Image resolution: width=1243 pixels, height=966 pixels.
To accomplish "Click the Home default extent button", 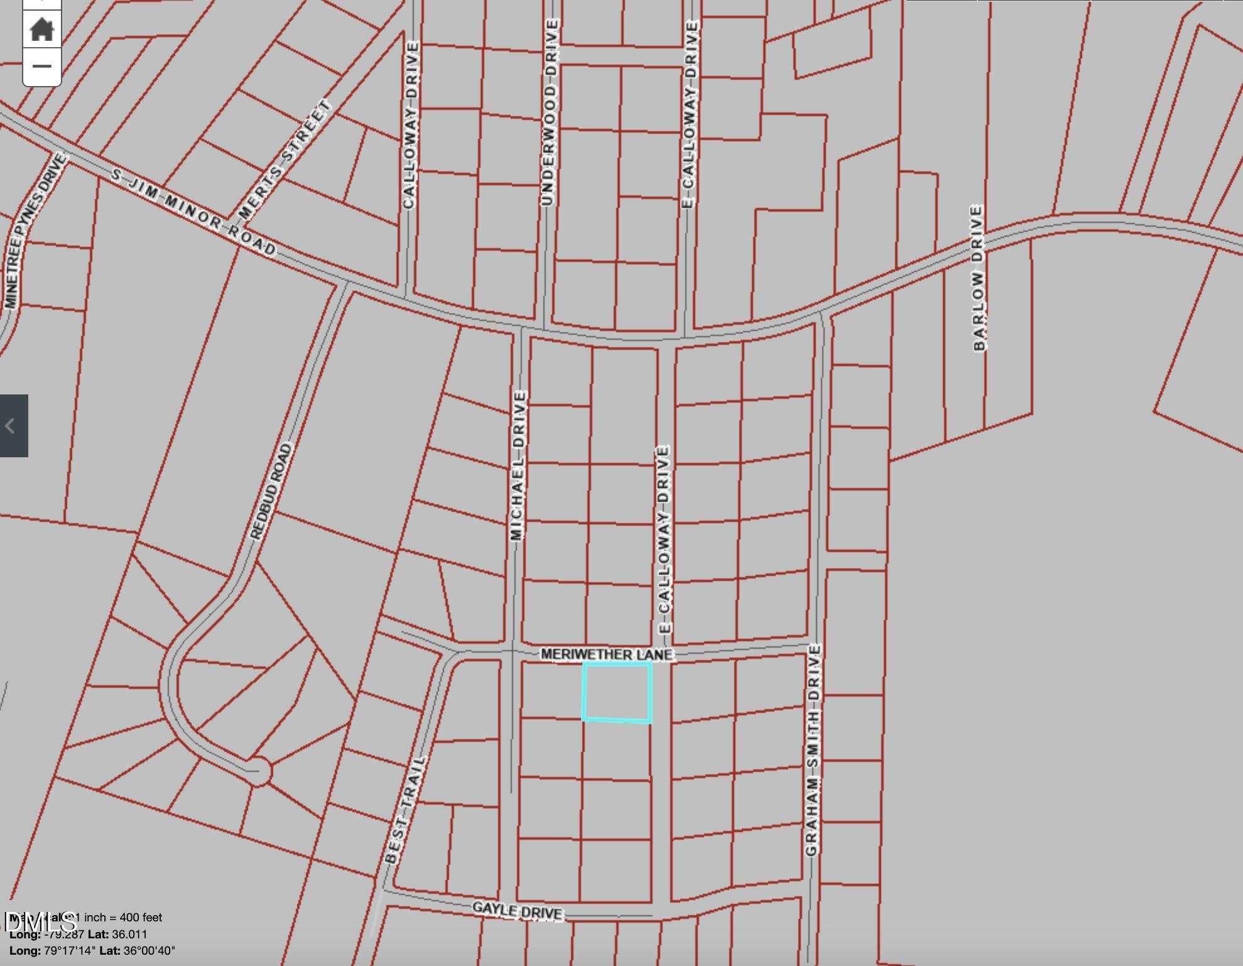I will [41, 30].
